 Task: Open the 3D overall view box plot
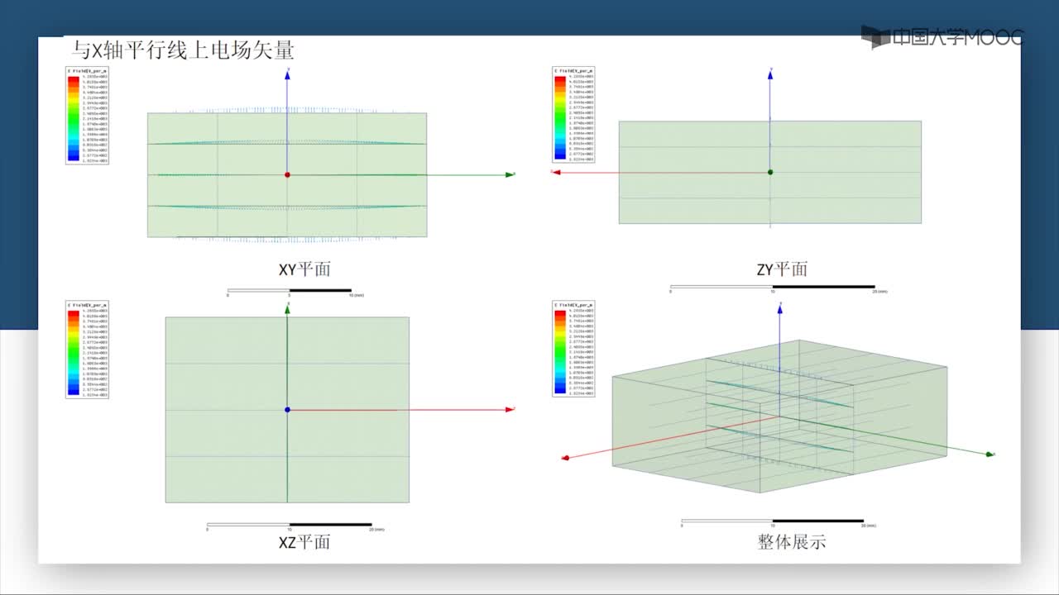tap(780, 416)
